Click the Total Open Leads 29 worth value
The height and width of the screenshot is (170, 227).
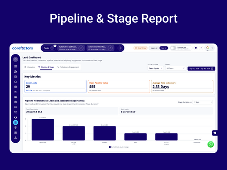click(x=34, y=112)
